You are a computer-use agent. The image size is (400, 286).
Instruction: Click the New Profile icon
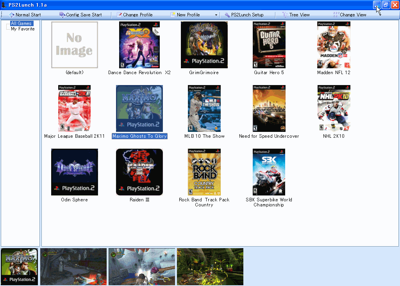pyautogui.click(x=173, y=15)
